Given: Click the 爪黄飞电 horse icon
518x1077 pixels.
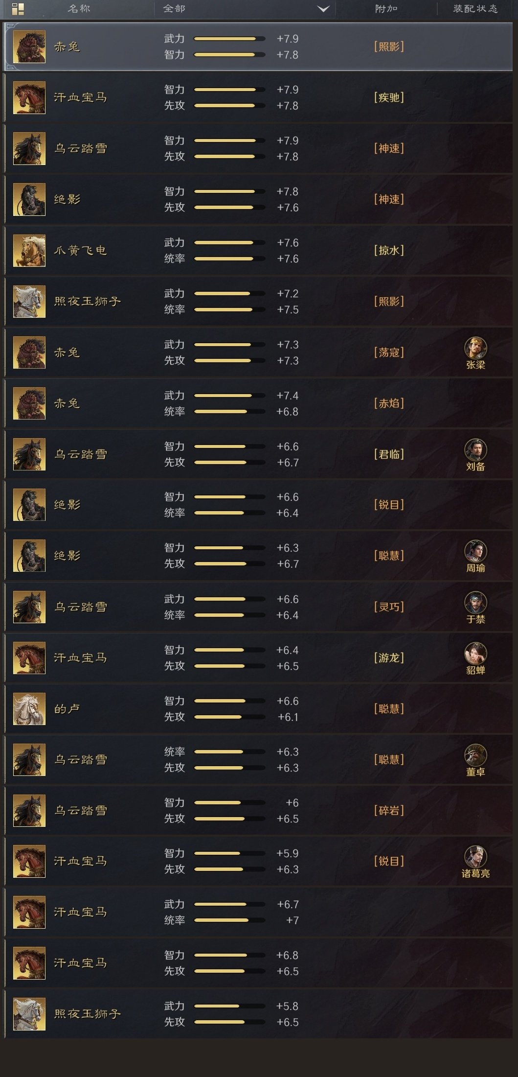Looking at the screenshot, I should (x=29, y=250).
